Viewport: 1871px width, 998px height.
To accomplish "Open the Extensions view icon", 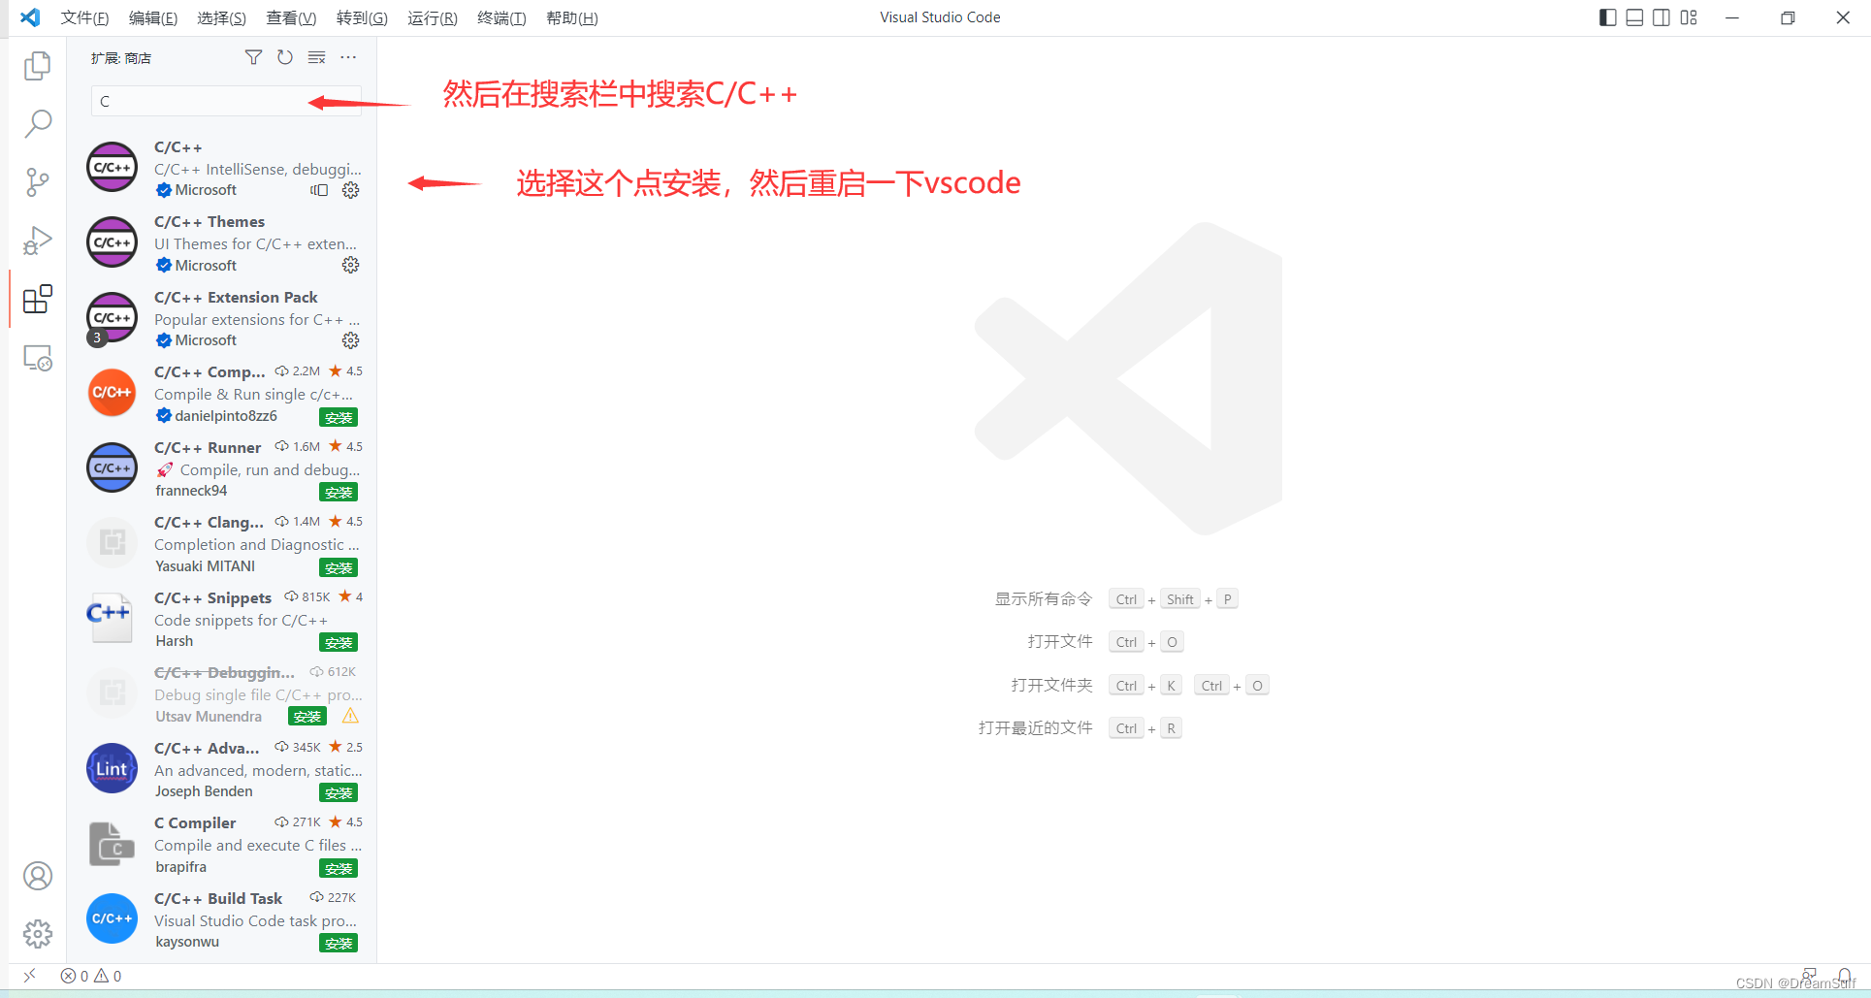I will tap(38, 300).
